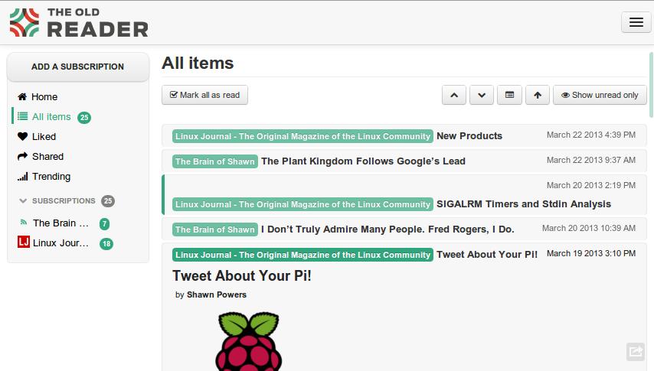Switch to the list view layout
The width and height of the screenshot is (654, 371).
[509, 95]
